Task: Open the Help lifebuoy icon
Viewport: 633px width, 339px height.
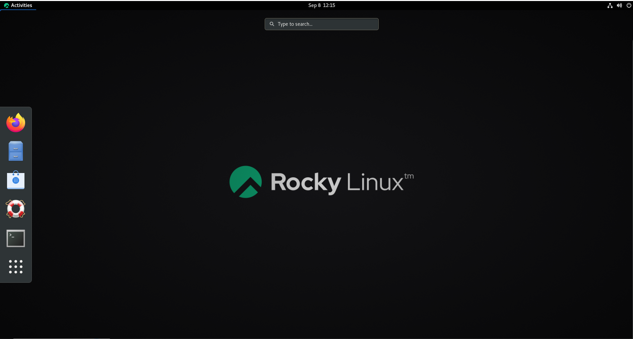Action: 16,209
